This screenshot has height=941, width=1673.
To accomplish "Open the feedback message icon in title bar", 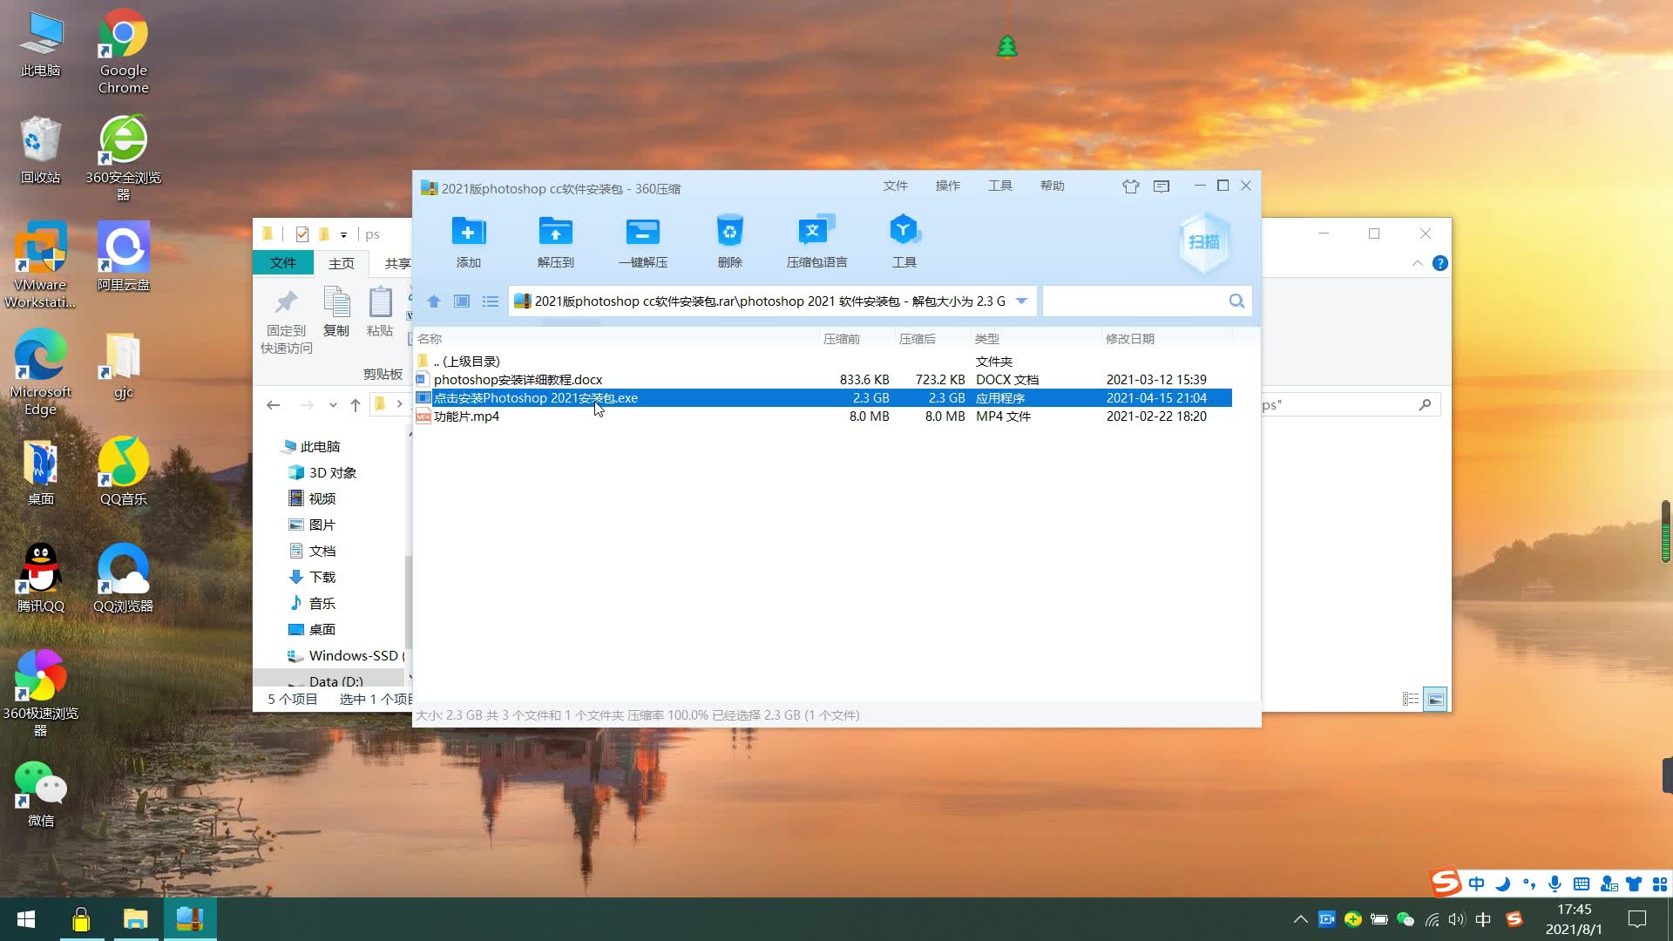I will 1162,186.
